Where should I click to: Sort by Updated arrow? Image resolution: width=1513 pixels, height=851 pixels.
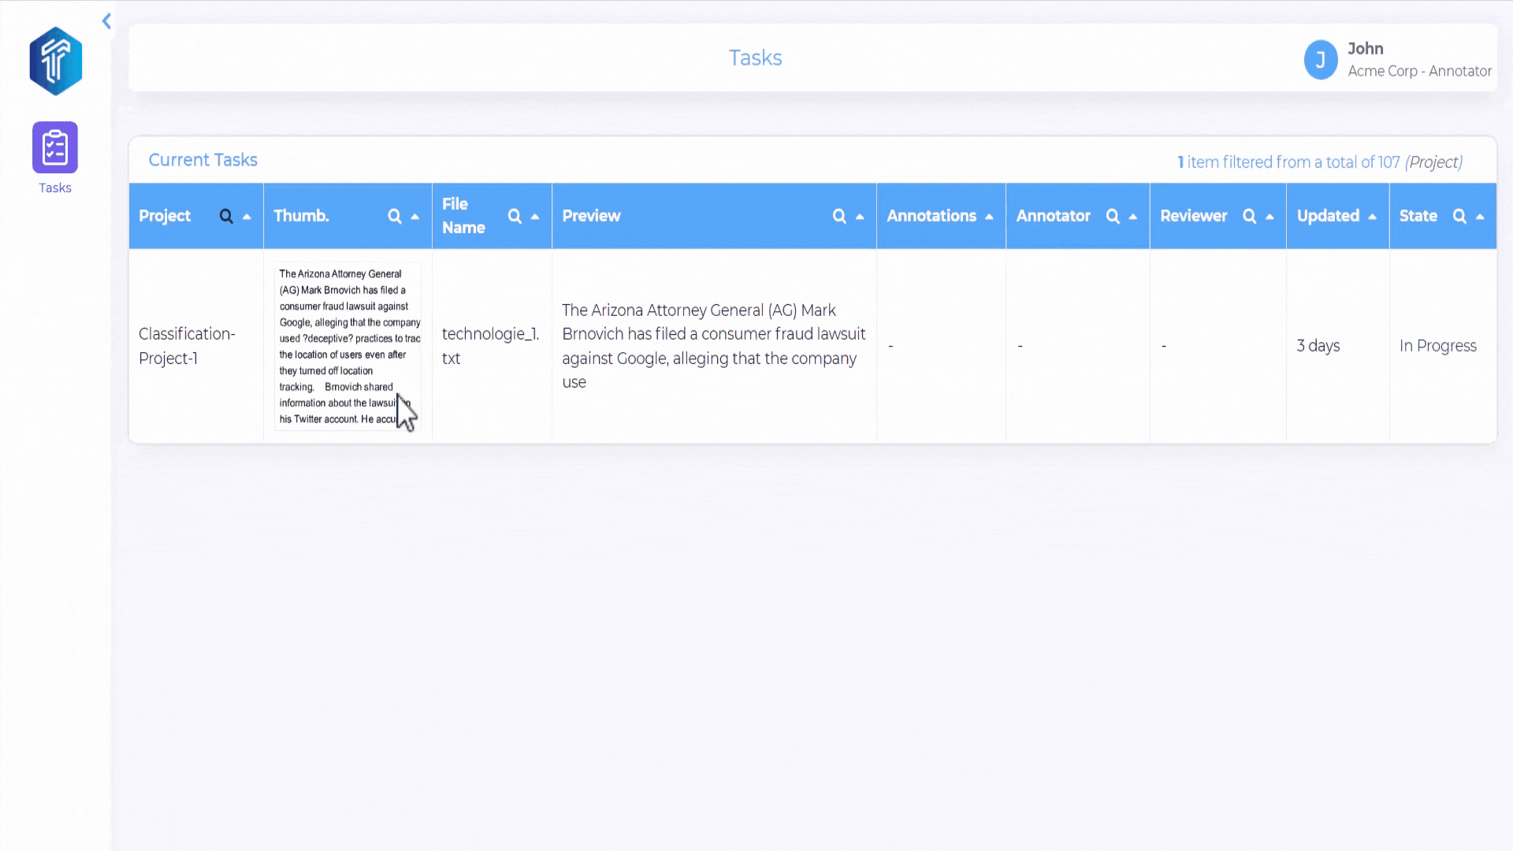coord(1373,217)
